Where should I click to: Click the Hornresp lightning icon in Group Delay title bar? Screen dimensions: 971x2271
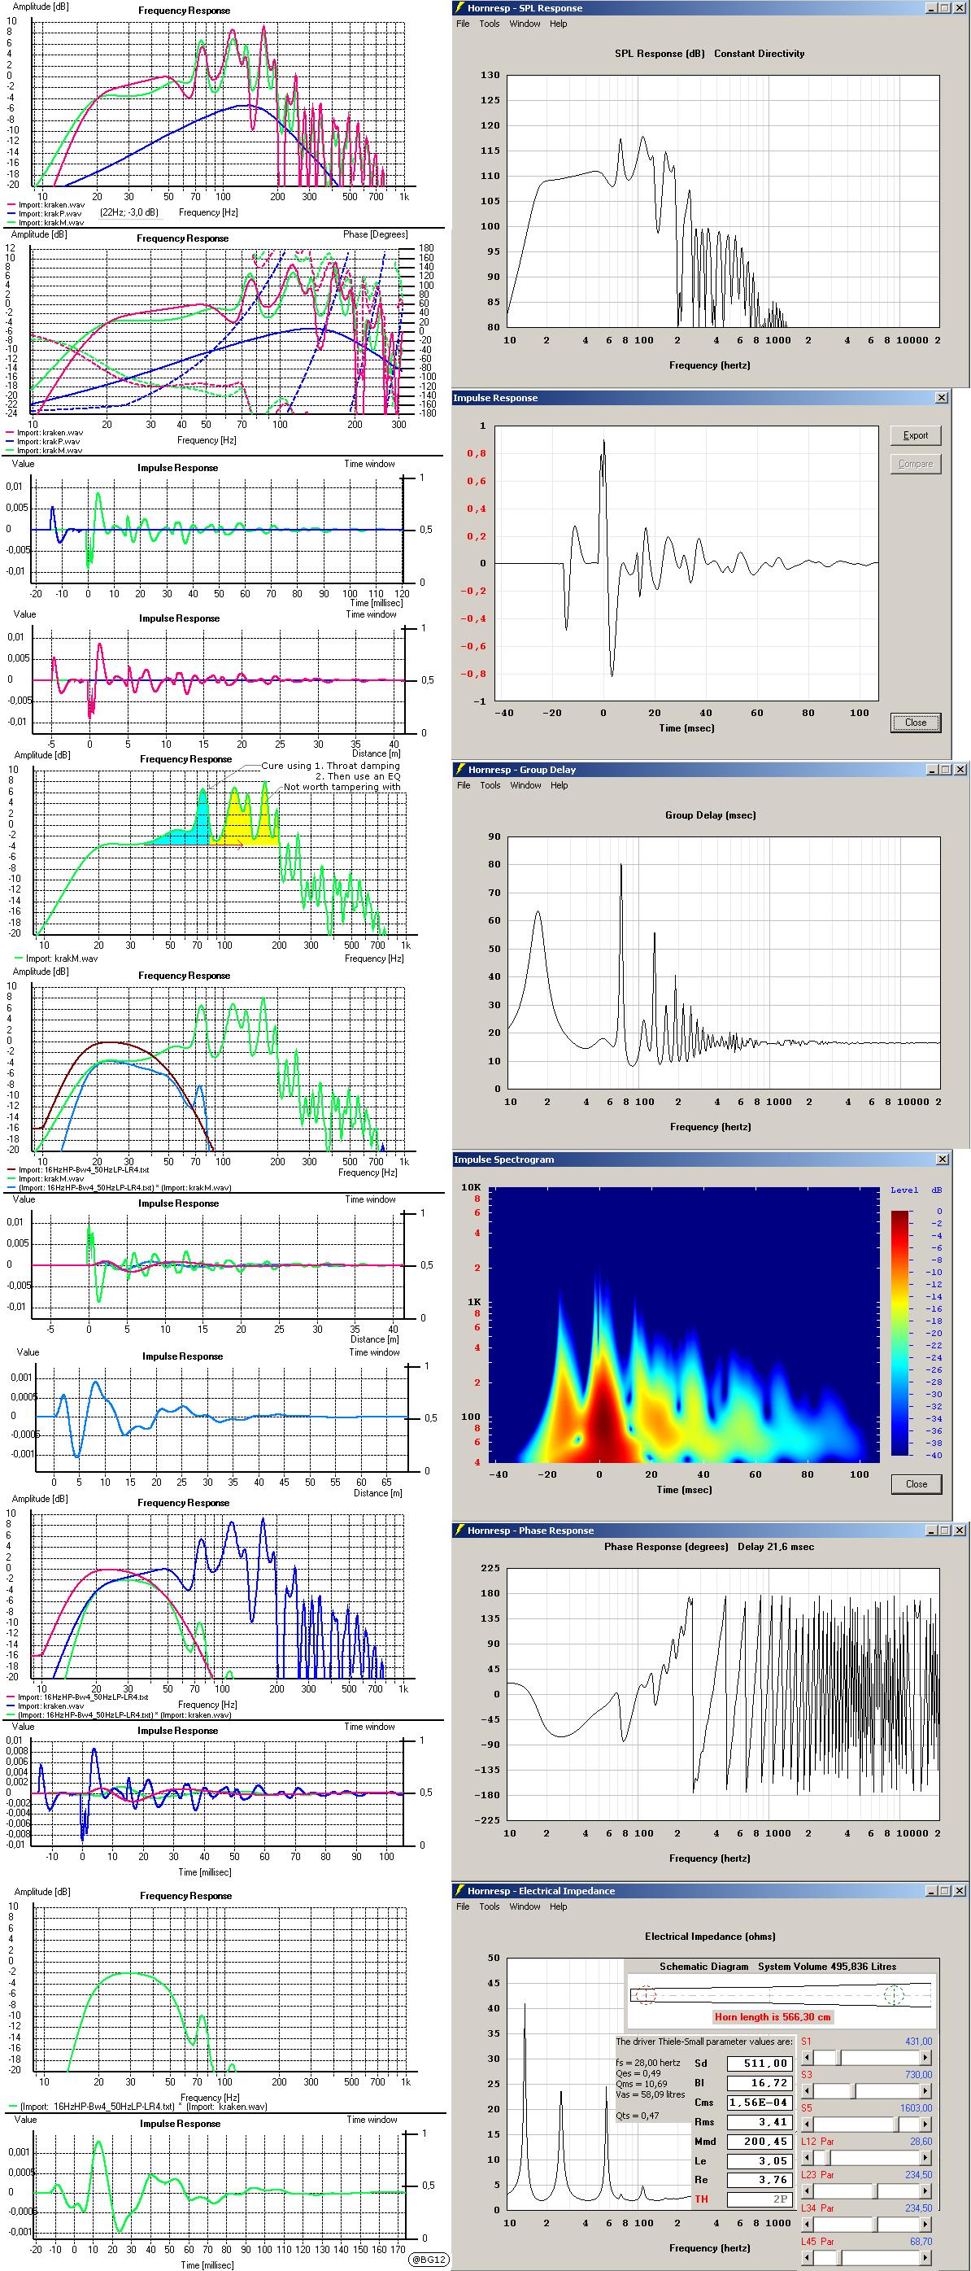click(459, 770)
